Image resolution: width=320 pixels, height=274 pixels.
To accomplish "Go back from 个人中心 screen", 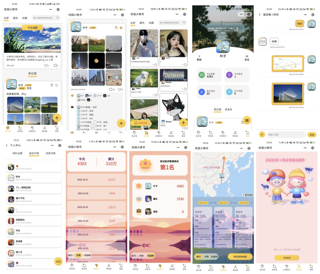I will coord(7,145).
